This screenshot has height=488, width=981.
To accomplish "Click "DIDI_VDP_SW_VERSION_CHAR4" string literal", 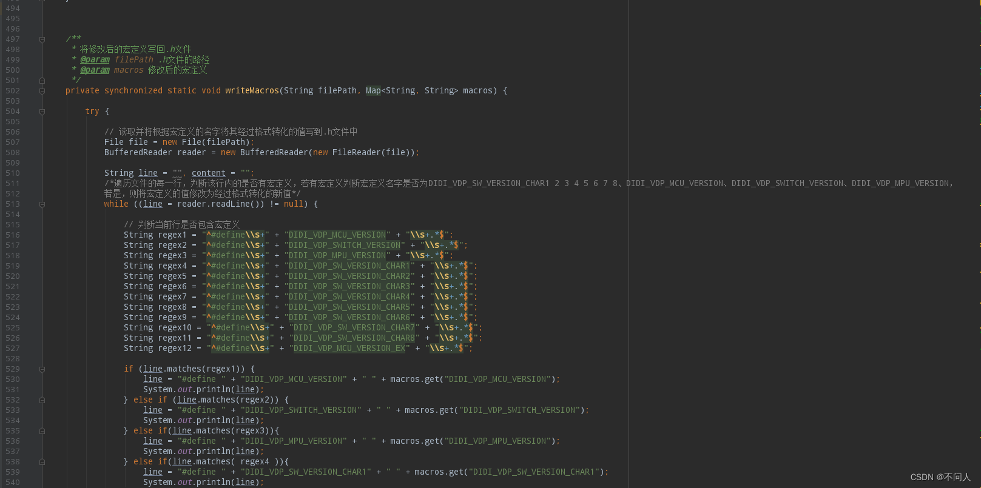I will (349, 296).
